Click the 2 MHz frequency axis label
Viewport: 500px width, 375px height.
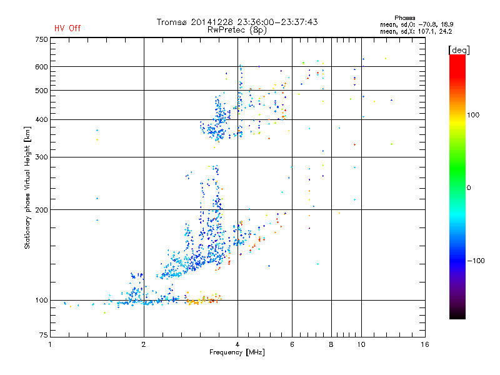[x=144, y=344]
